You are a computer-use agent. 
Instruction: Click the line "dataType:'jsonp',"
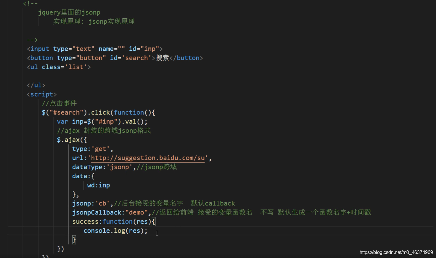click(104, 167)
